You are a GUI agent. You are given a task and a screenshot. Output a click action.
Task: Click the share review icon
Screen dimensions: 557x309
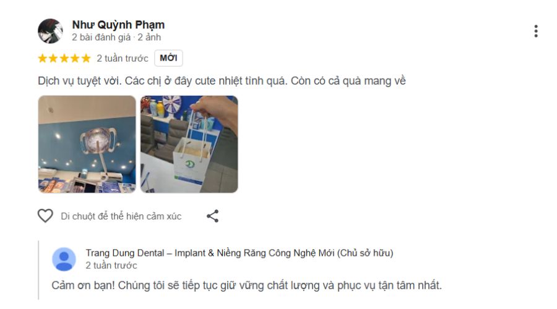coord(212,216)
